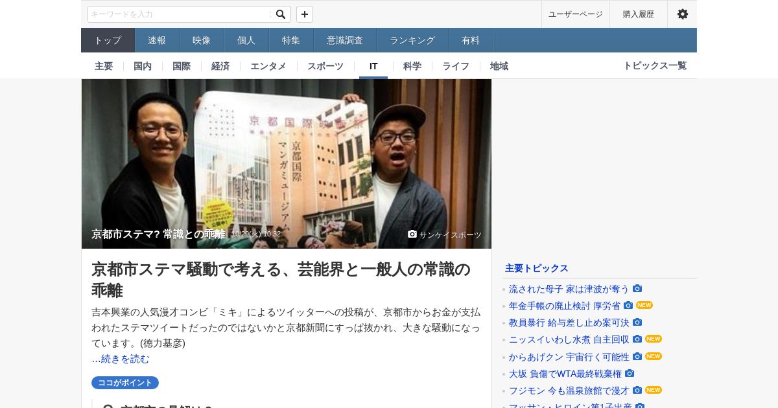Select the トップ tab
The width and height of the screenshot is (778, 408).
point(108,40)
